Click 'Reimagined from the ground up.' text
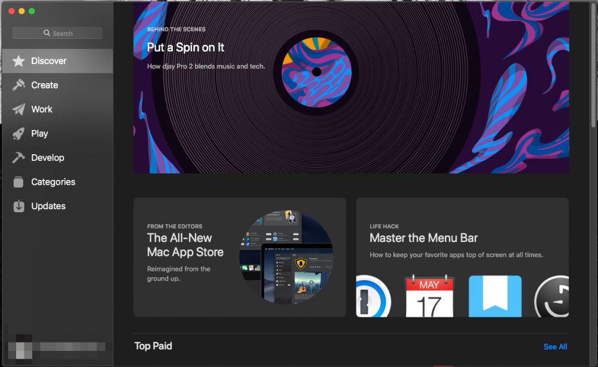This screenshot has width=598, height=367. (178, 274)
